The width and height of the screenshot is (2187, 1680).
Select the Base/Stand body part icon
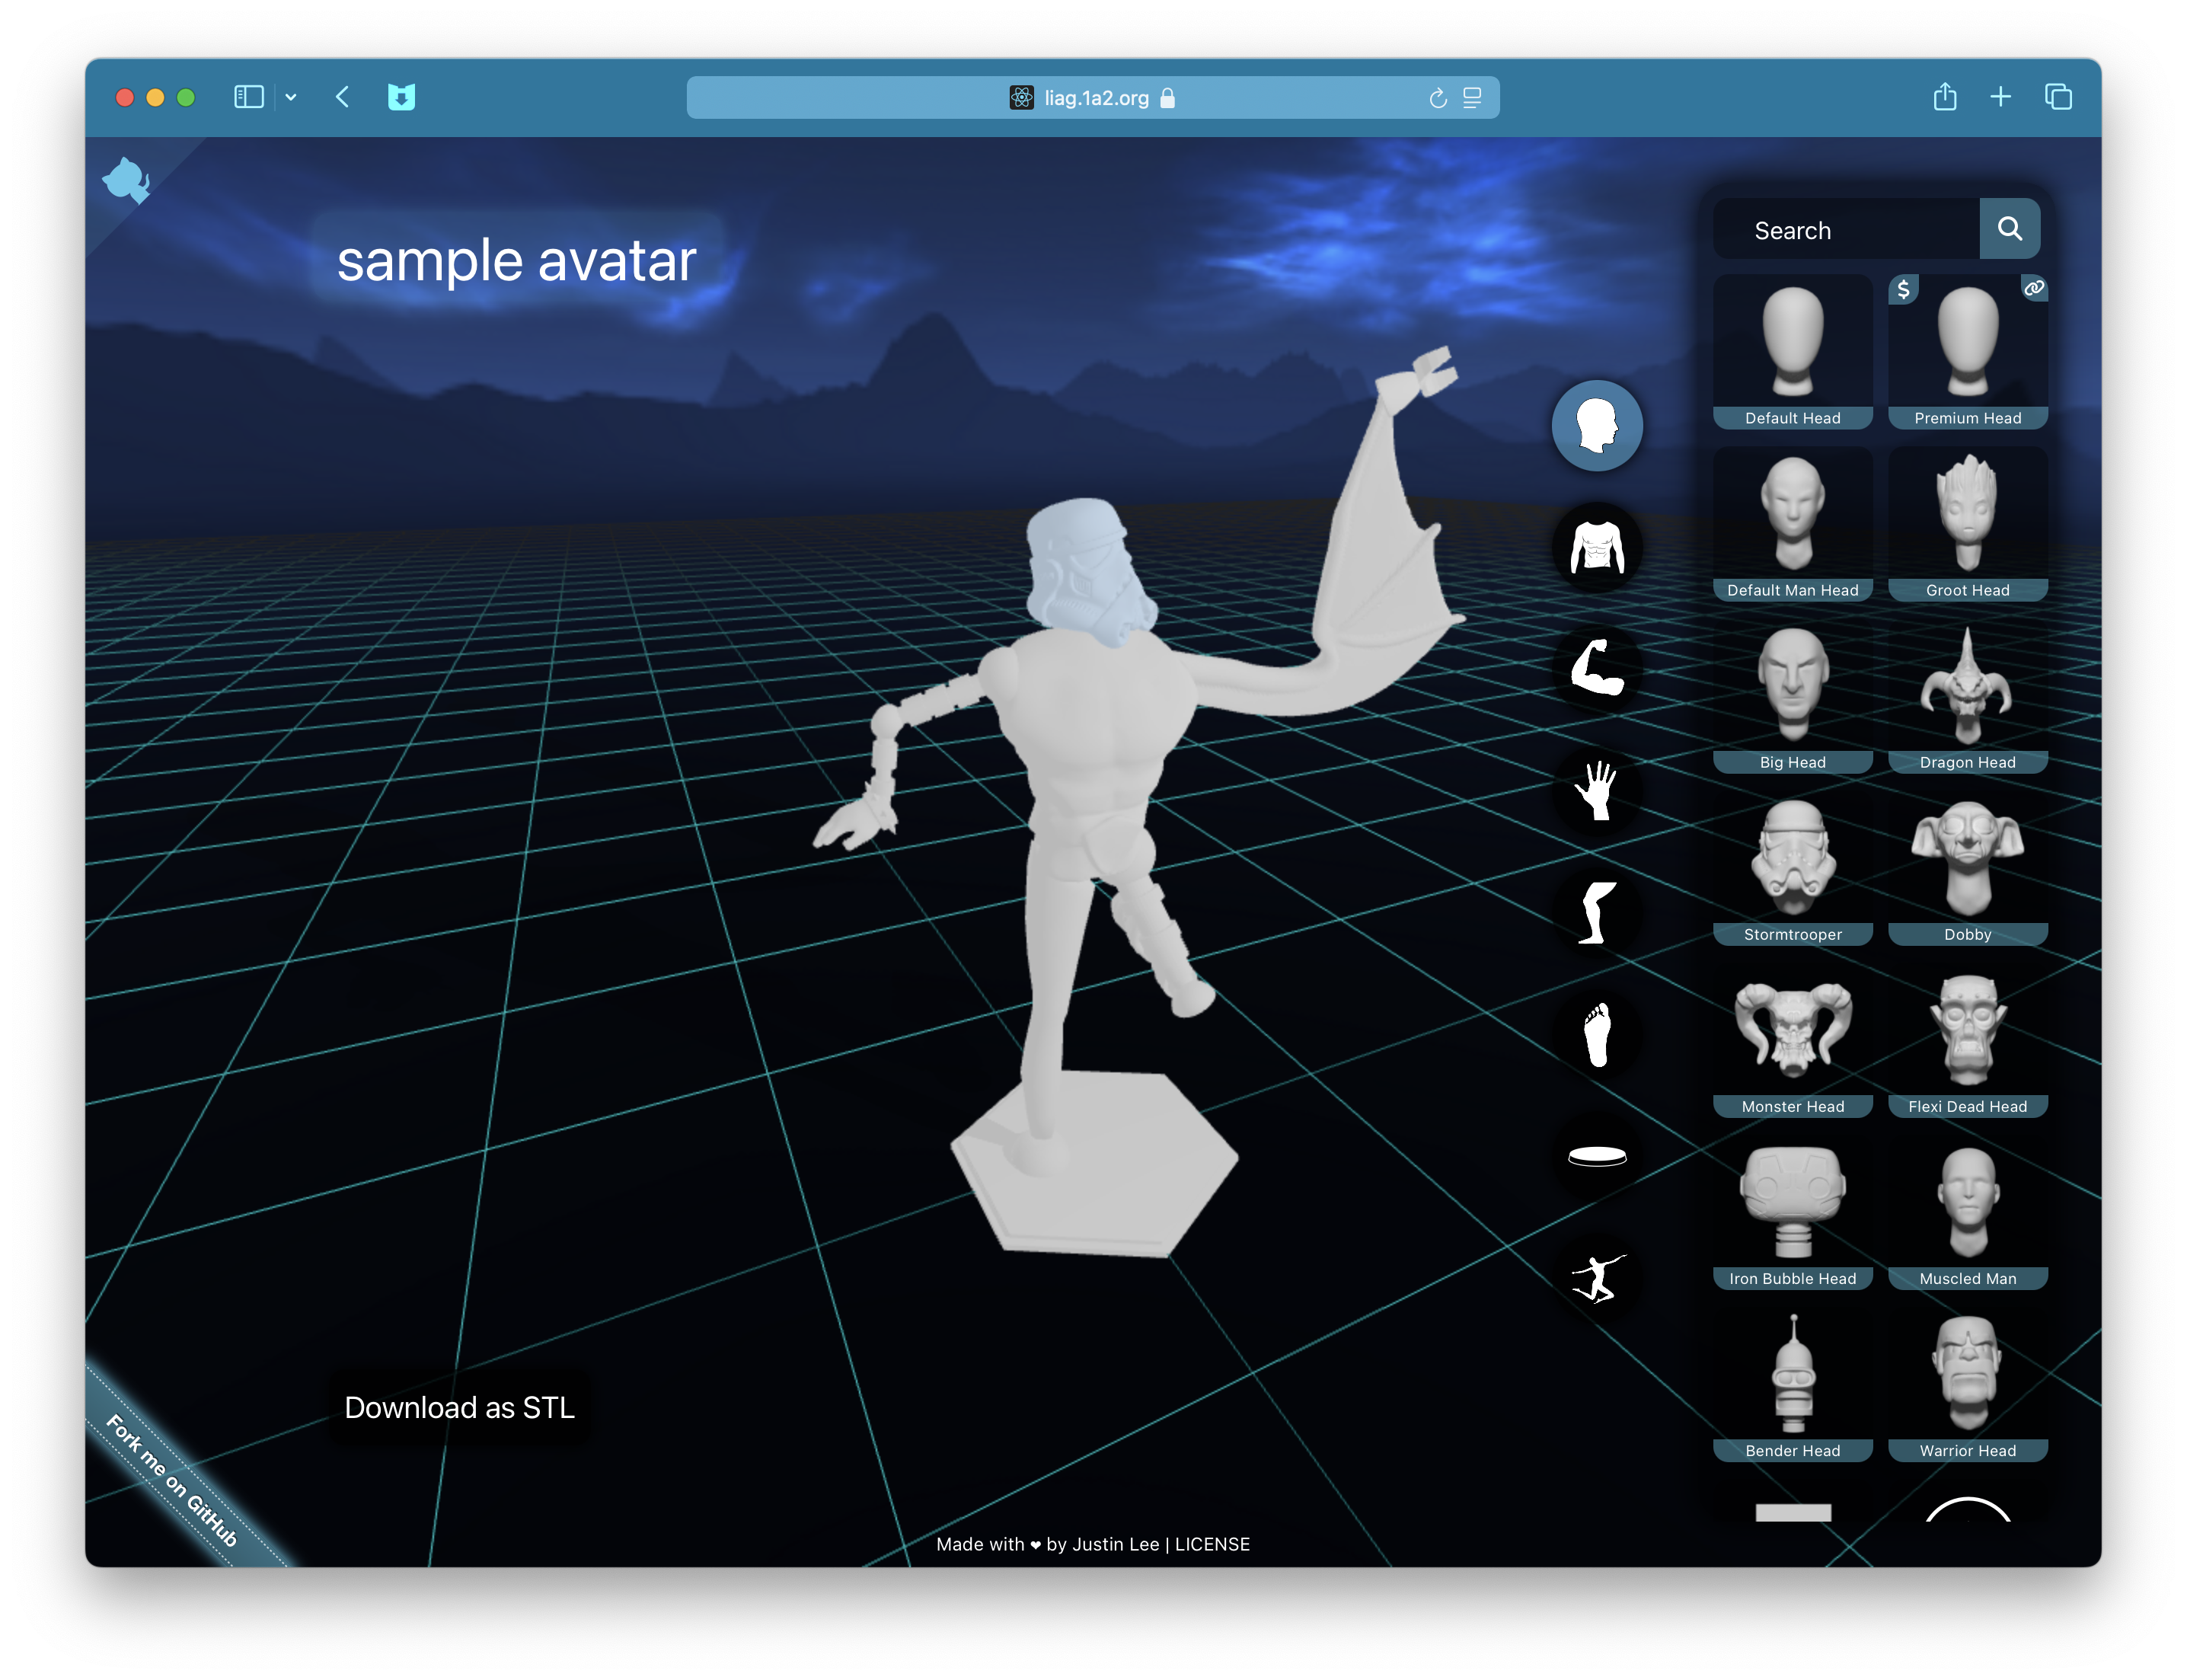(1598, 1156)
